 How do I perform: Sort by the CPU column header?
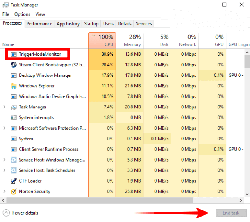click(102, 41)
